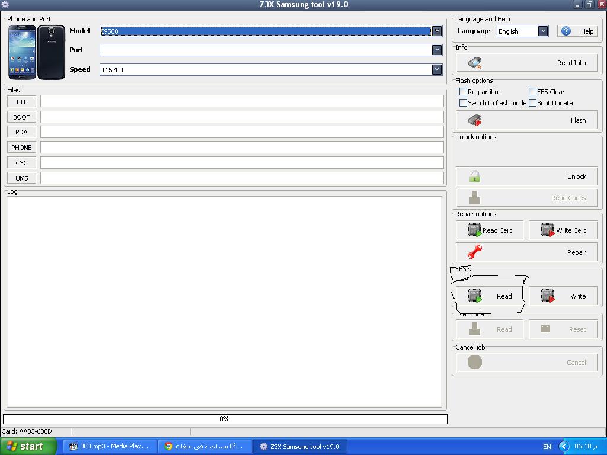Image resolution: width=607 pixels, height=455 pixels.
Task: Check Switch to flash mode option
Action: click(x=463, y=103)
